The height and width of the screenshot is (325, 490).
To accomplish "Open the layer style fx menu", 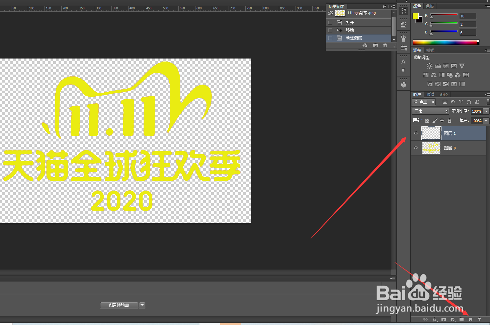I will [435, 320].
